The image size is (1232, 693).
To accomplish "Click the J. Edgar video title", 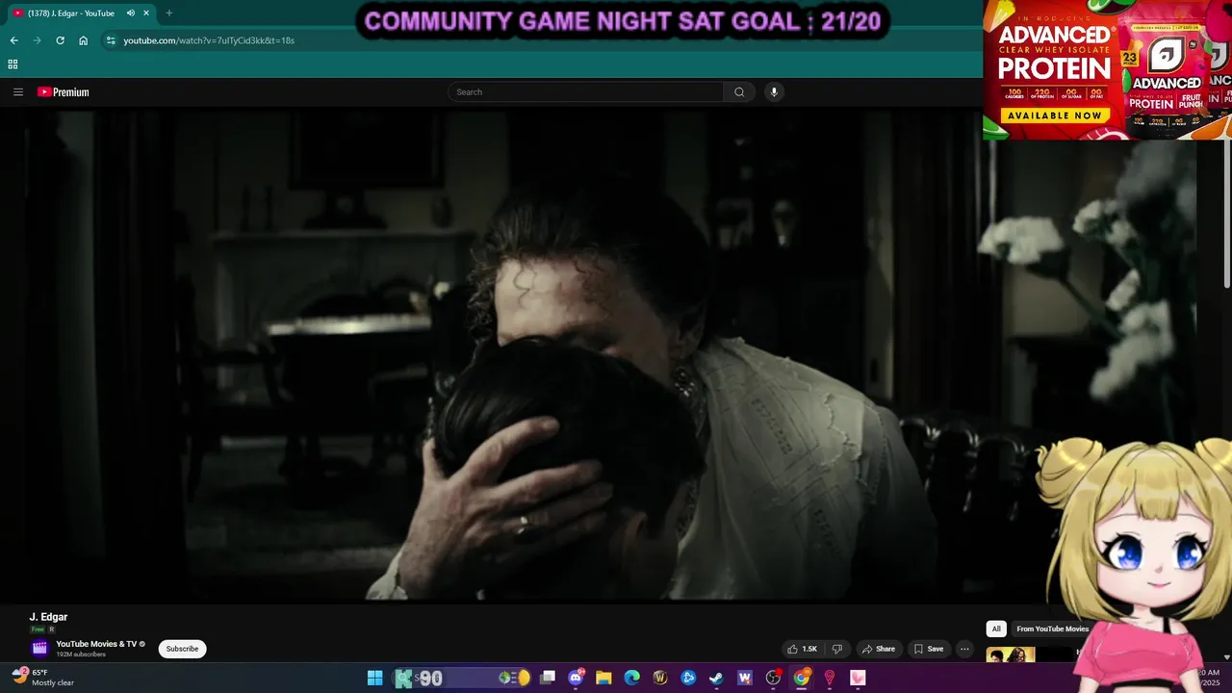I will pos(48,617).
